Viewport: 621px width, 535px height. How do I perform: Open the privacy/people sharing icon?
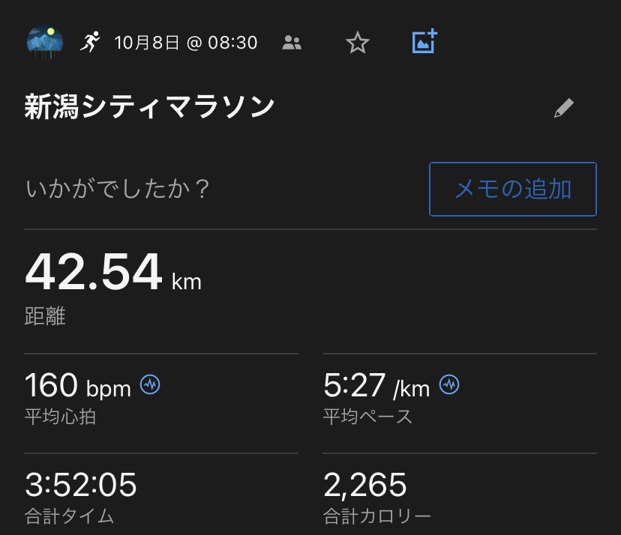tap(292, 43)
